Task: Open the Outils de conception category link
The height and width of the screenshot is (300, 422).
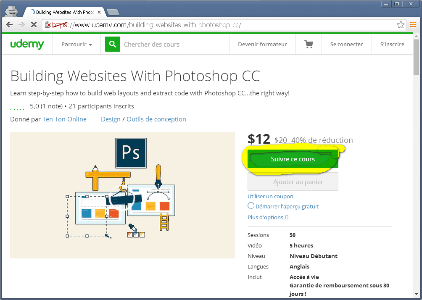Action: coord(156,119)
